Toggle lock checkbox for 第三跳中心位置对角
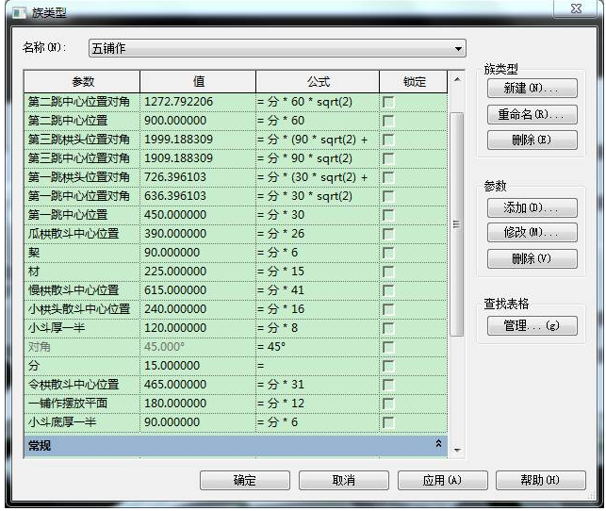This screenshot has height=511, width=606. 388,159
